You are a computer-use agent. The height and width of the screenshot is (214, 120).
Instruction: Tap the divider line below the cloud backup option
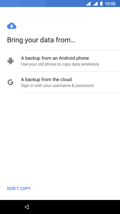pyautogui.click(x=70, y=93)
